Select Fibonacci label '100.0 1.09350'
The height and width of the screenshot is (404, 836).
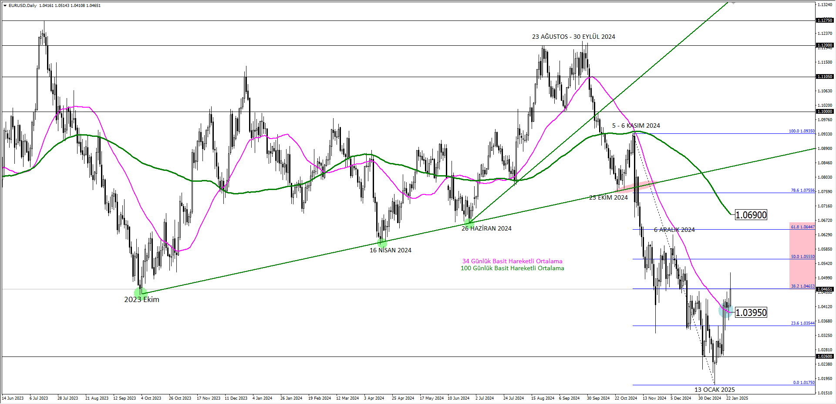pyautogui.click(x=802, y=131)
